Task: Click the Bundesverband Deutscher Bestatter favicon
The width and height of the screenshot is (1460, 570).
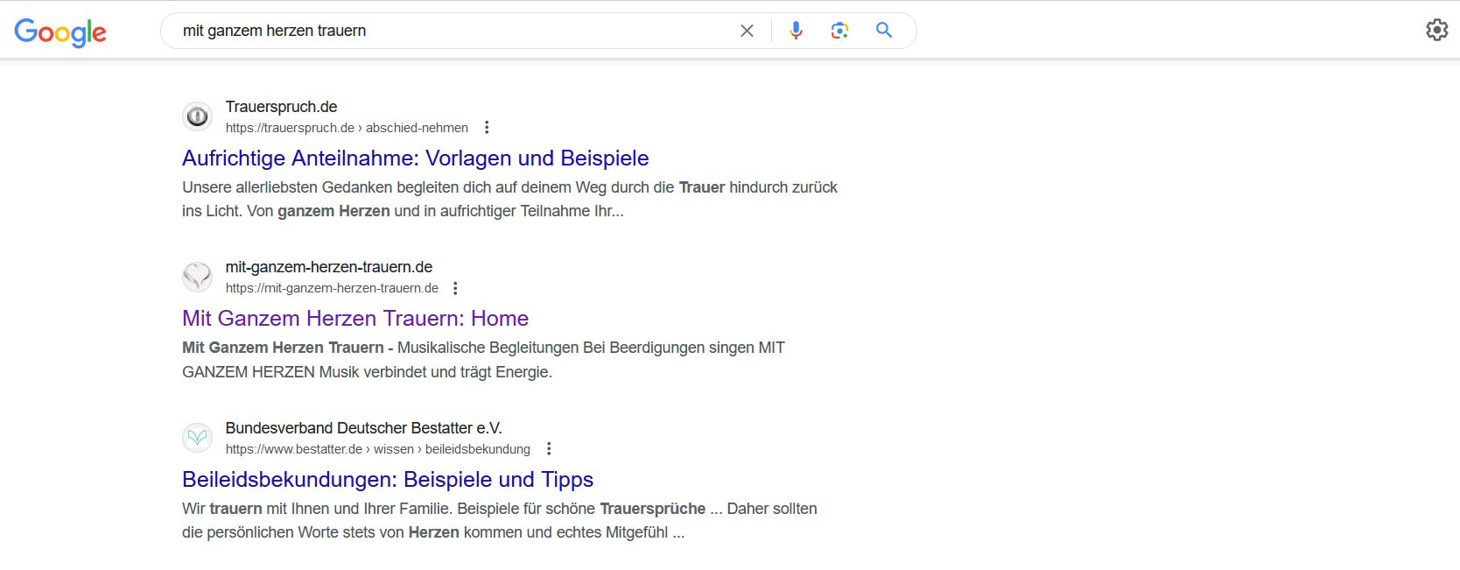Action: [198, 437]
